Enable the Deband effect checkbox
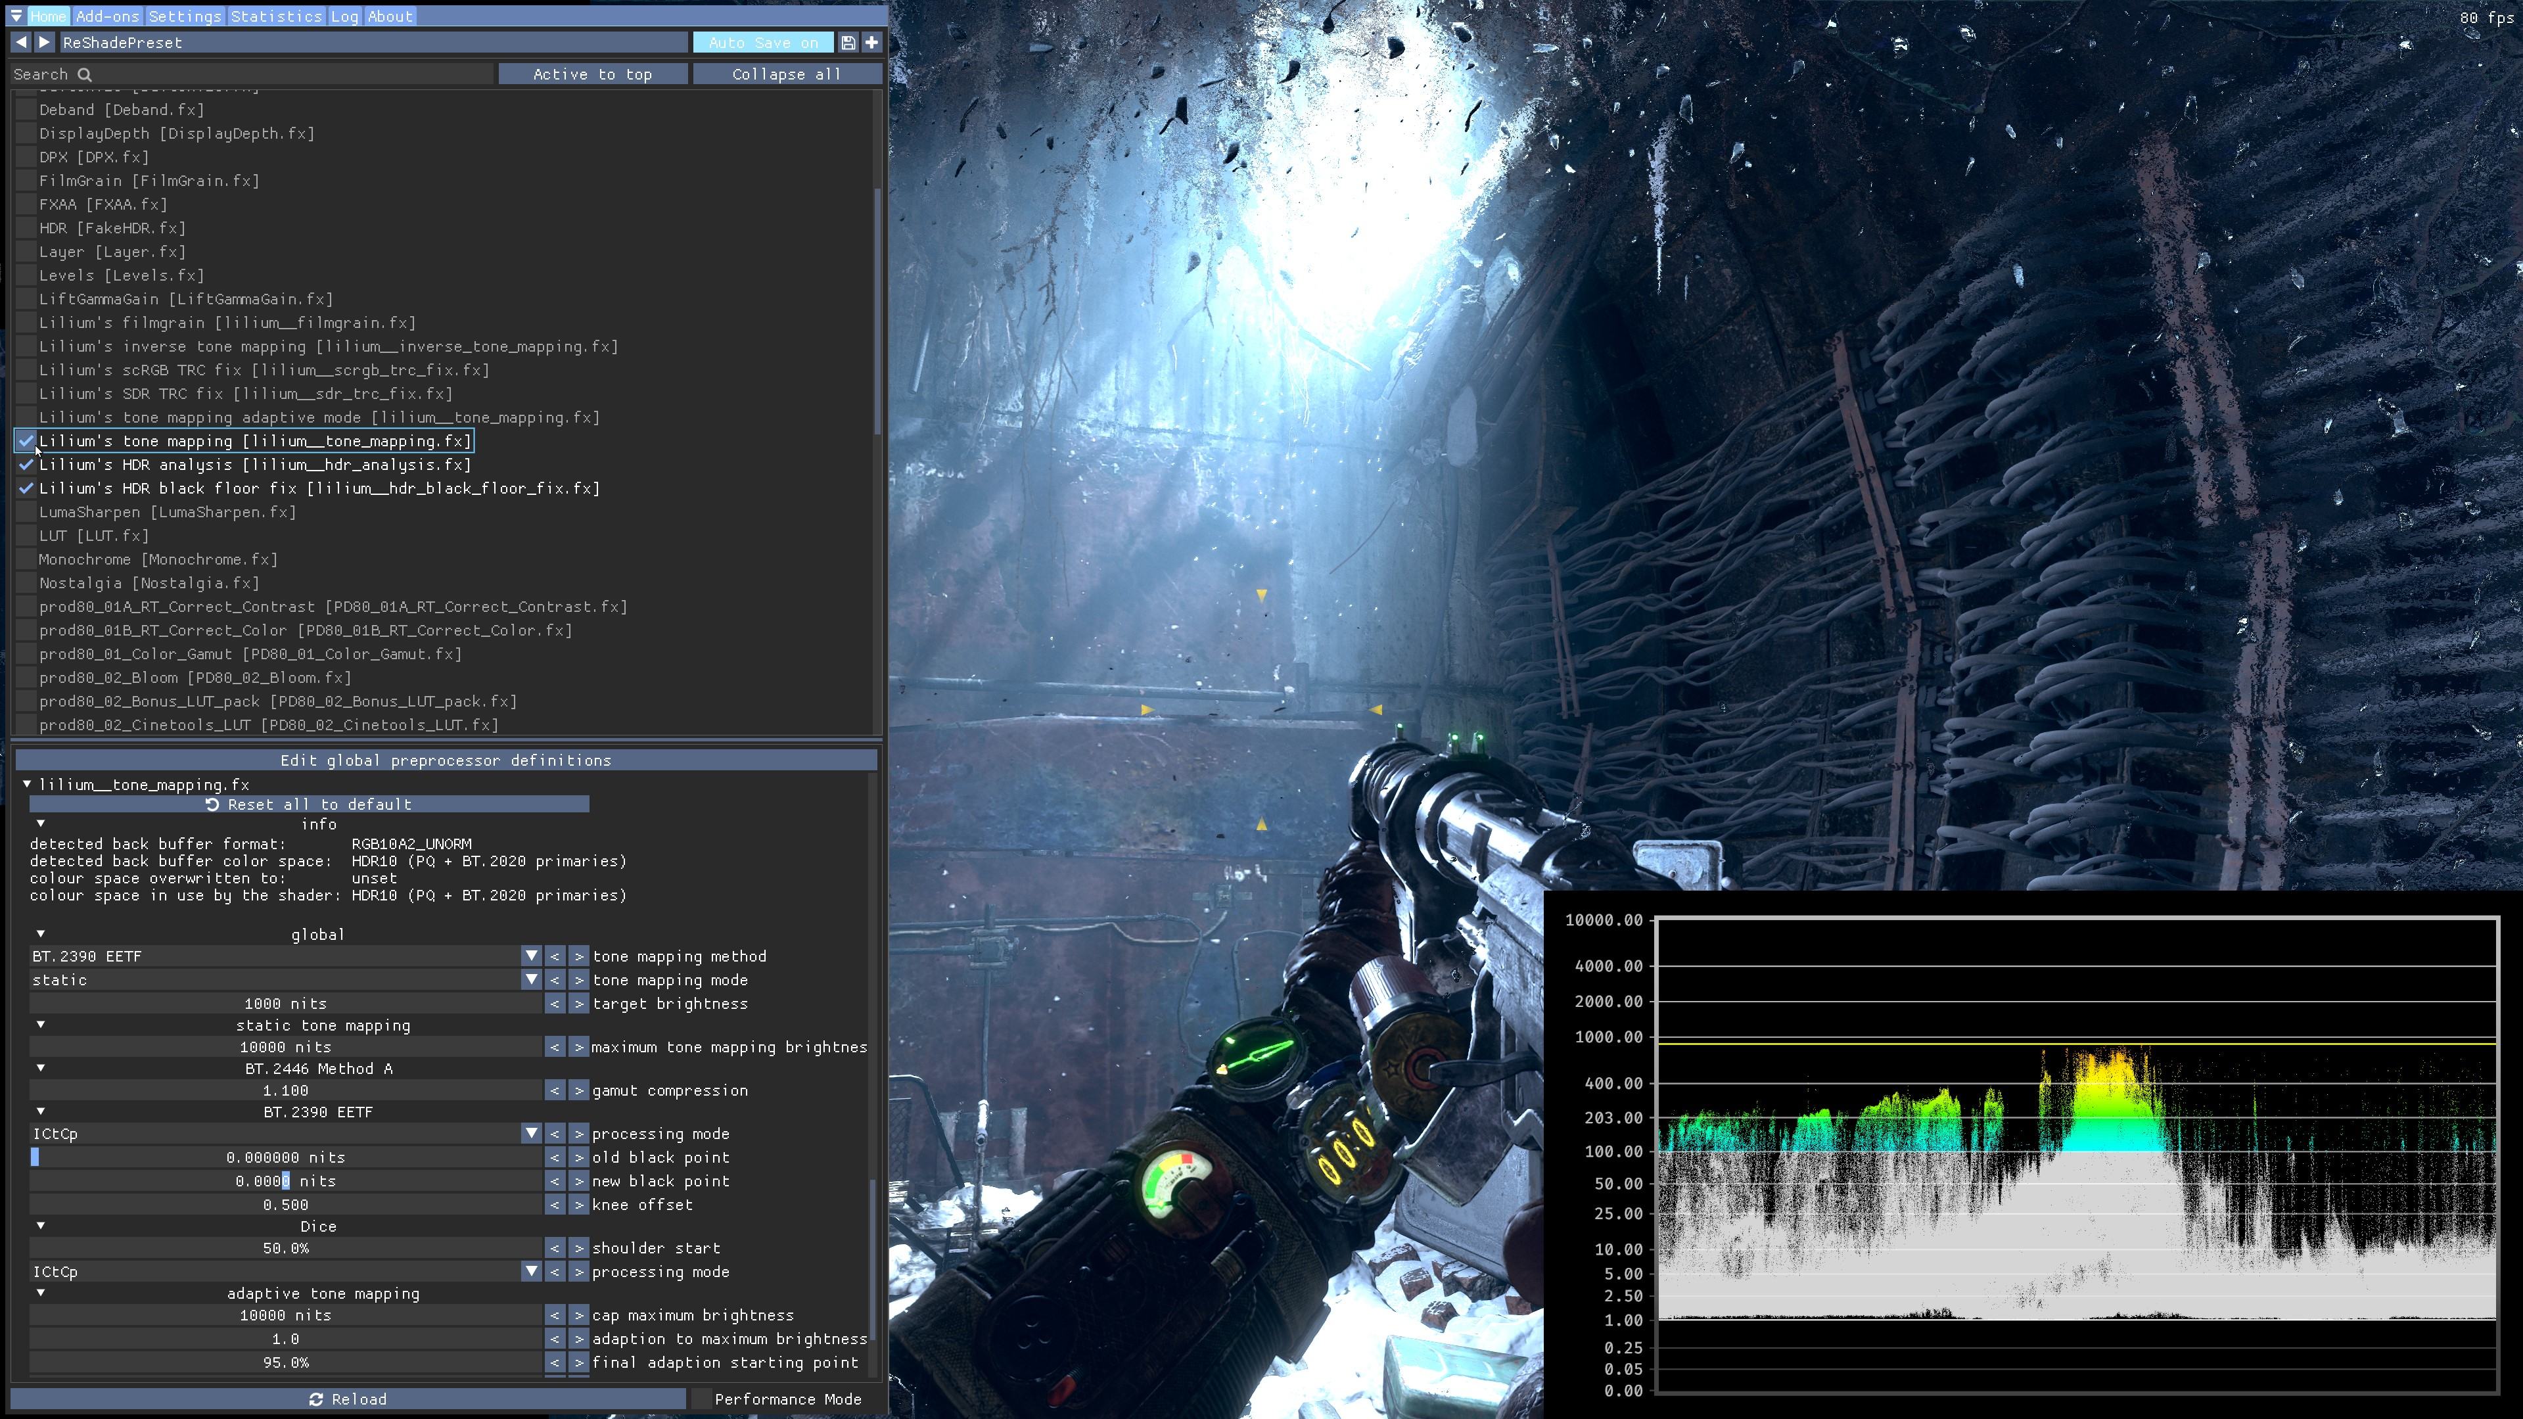The height and width of the screenshot is (1419, 2523). click(26, 110)
